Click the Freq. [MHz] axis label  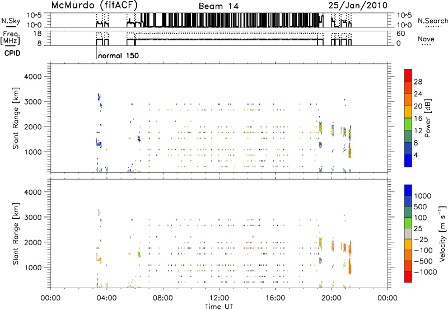[x=11, y=38]
